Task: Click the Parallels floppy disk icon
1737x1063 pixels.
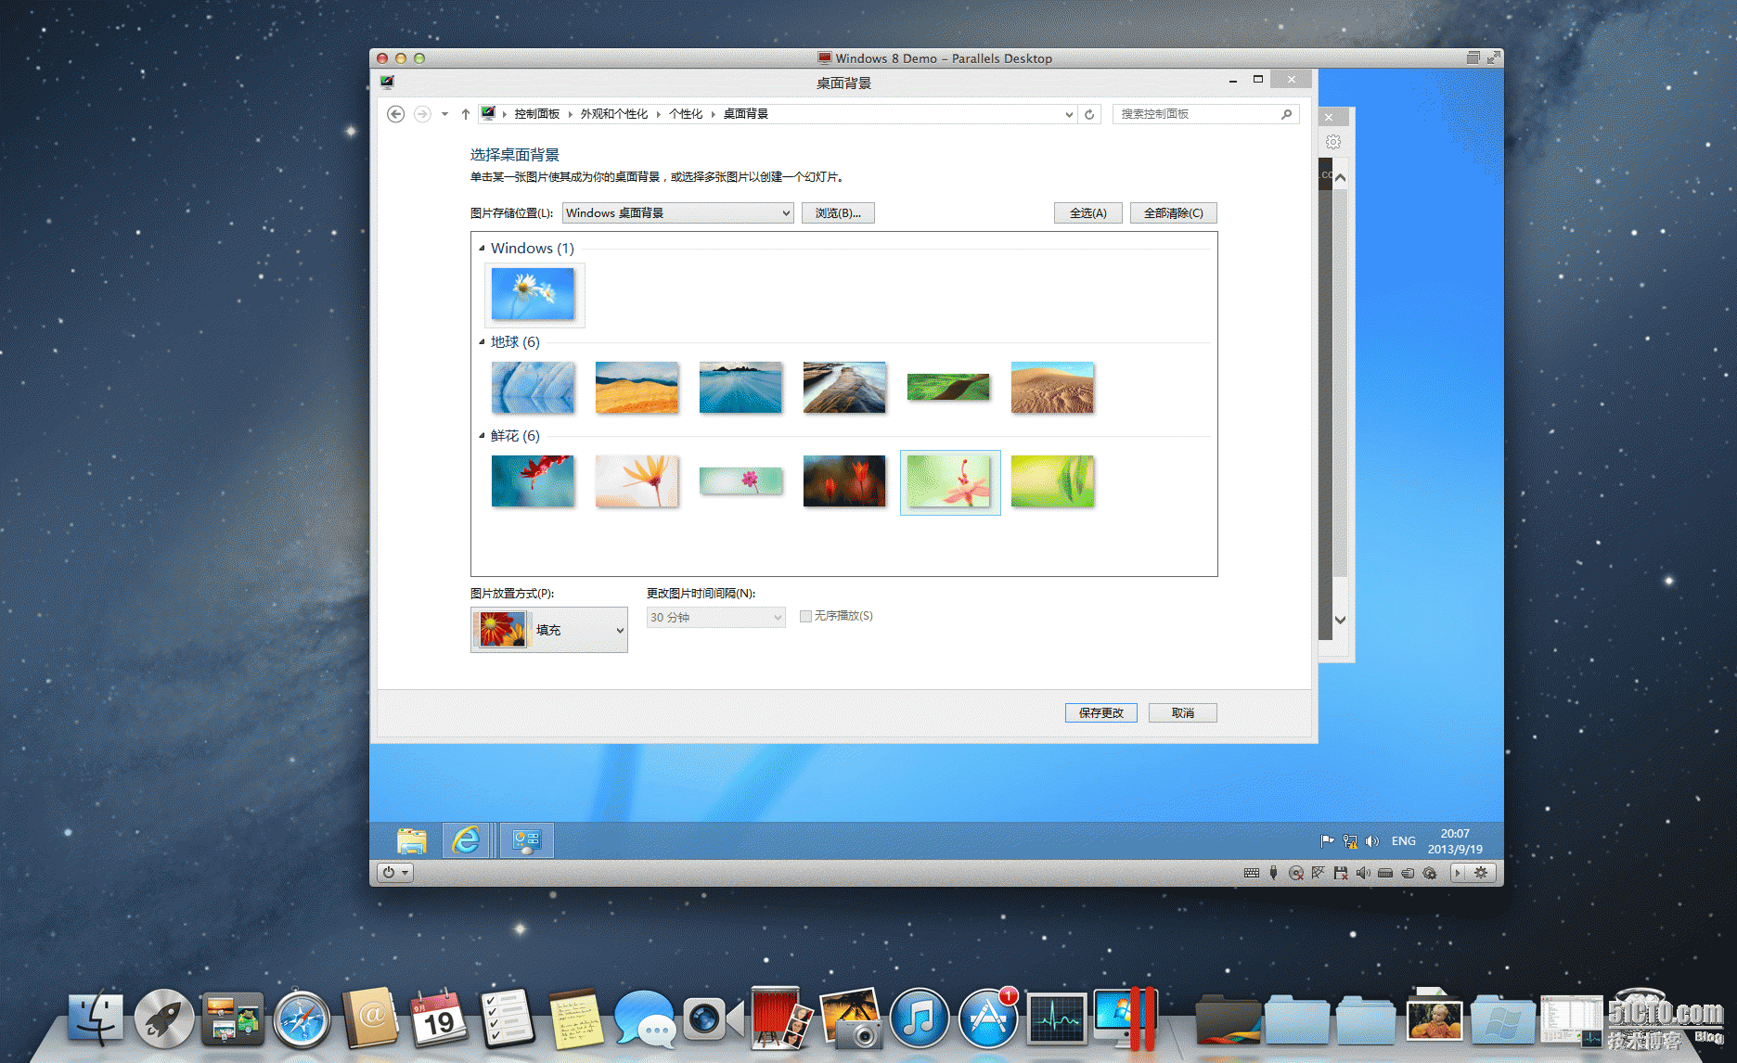Action: coord(1341,873)
